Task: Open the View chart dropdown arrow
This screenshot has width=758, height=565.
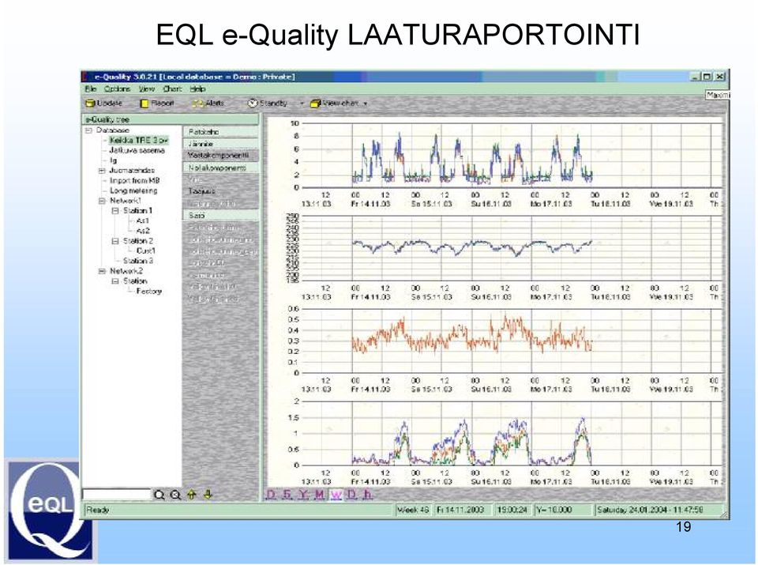Action: [x=366, y=104]
